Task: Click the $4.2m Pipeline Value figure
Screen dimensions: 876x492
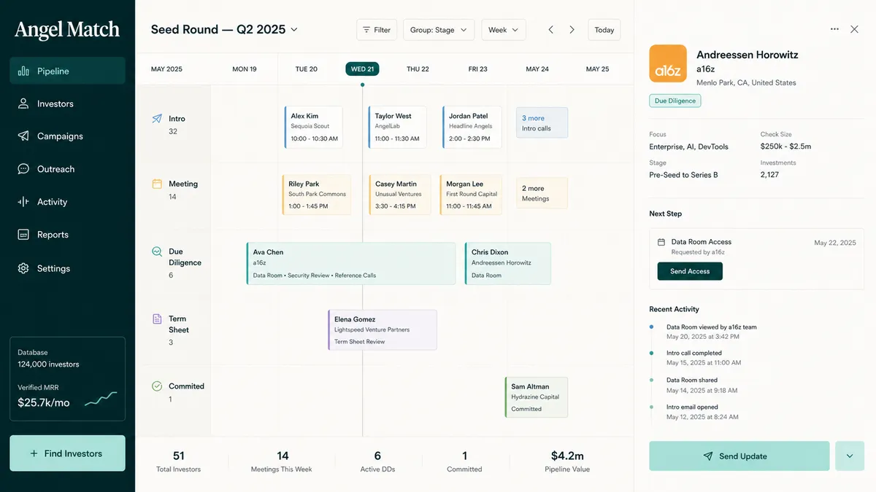Action: click(567, 456)
